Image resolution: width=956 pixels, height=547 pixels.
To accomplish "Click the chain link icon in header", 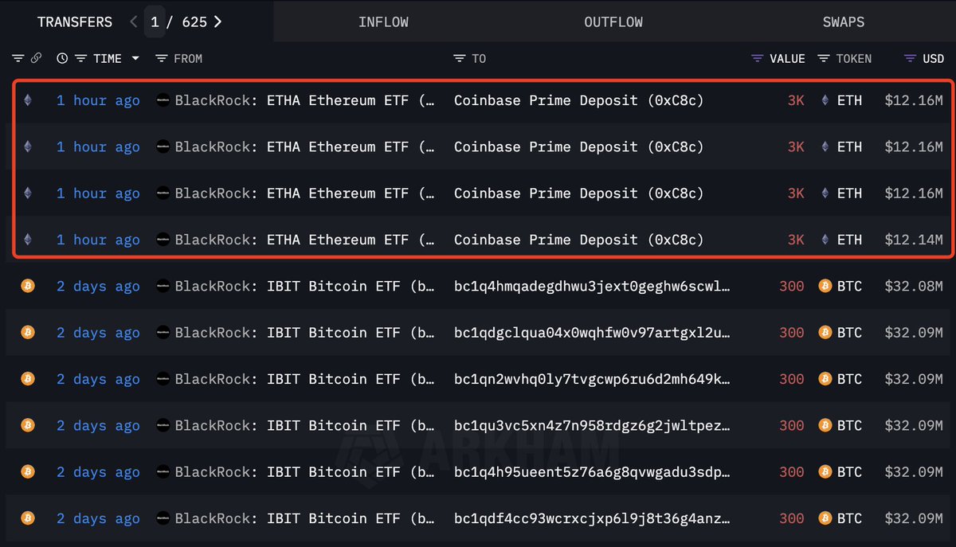I will [36, 58].
